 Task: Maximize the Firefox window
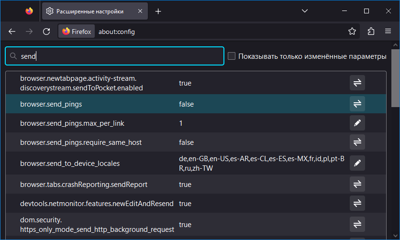(x=367, y=11)
